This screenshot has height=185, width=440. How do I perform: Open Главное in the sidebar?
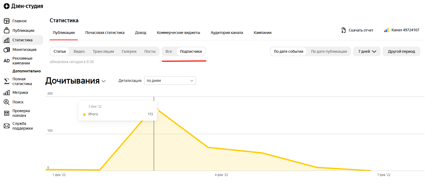pyautogui.click(x=20, y=21)
